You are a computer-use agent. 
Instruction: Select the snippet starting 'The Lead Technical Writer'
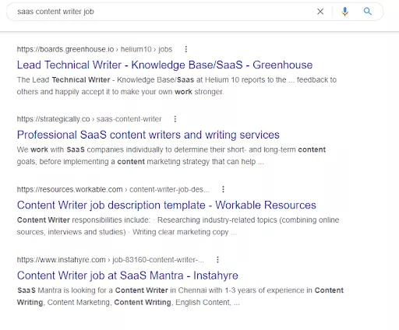tap(177, 86)
